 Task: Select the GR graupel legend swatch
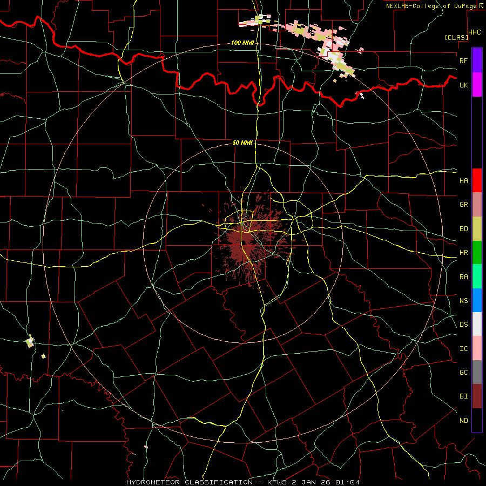477,204
